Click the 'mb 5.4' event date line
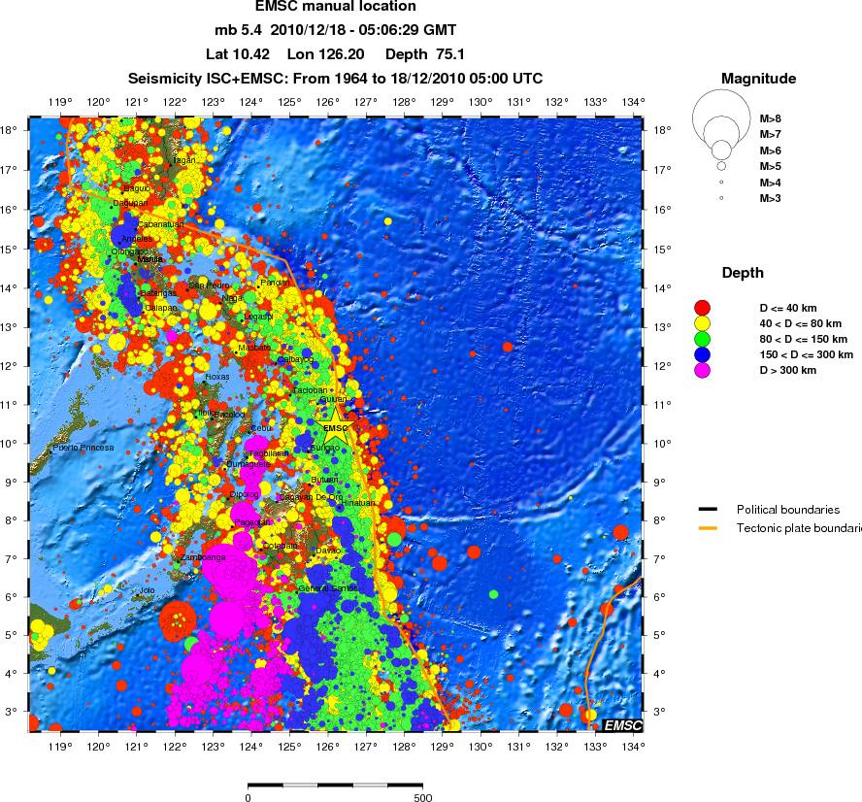The height and width of the screenshot is (802, 862). click(335, 30)
